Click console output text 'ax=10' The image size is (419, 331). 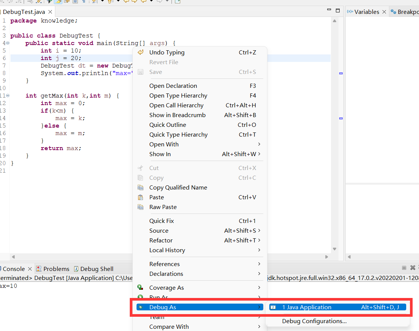[9, 286]
